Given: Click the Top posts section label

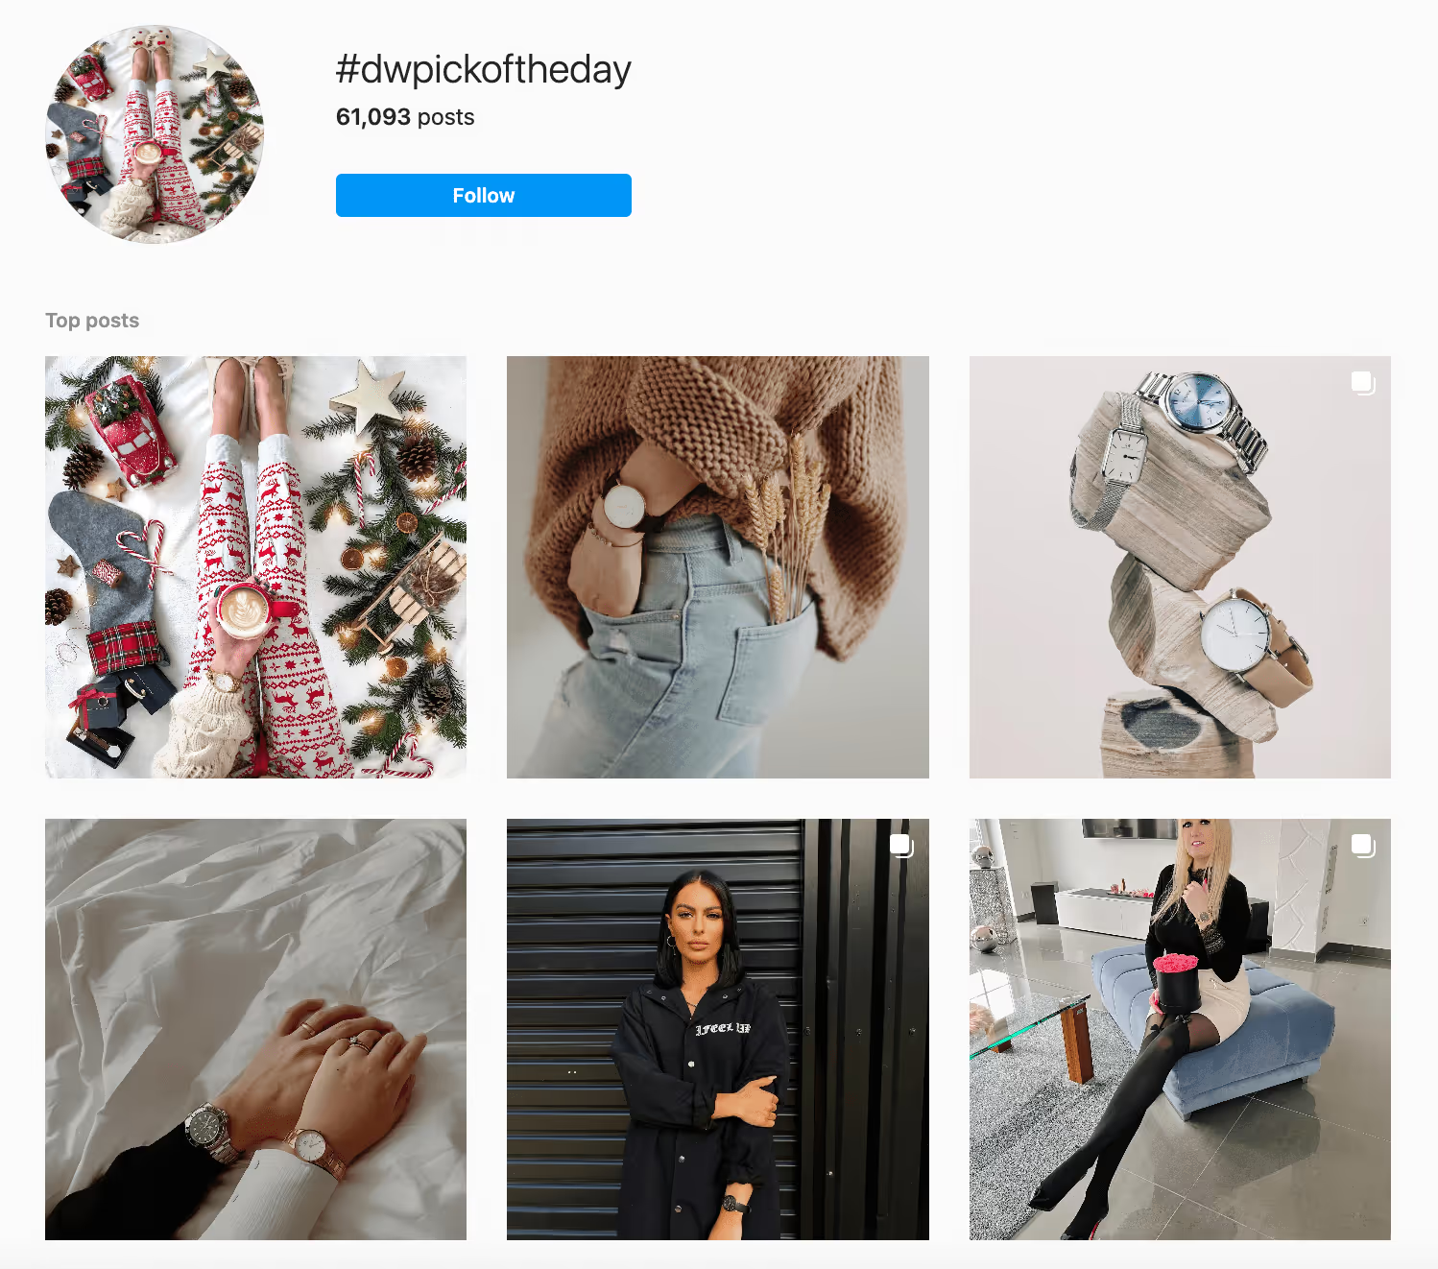Looking at the screenshot, I should point(92,321).
